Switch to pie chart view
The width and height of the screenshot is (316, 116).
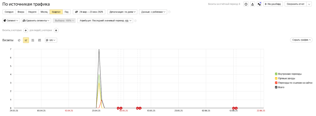tap(19, 40)
